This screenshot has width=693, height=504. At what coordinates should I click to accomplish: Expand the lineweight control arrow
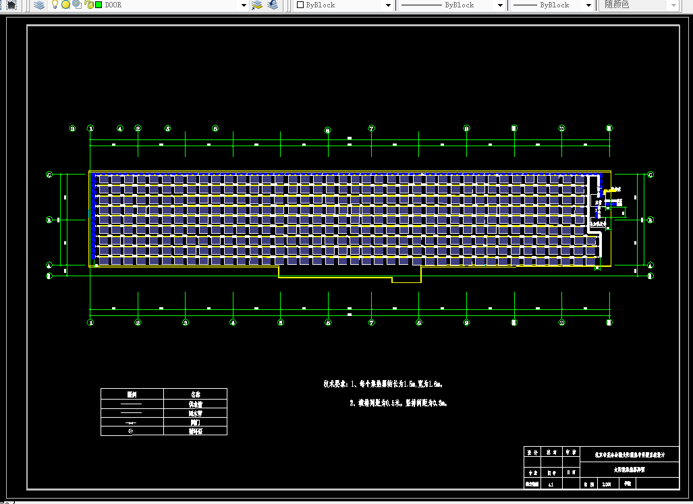tap(588, 5)
